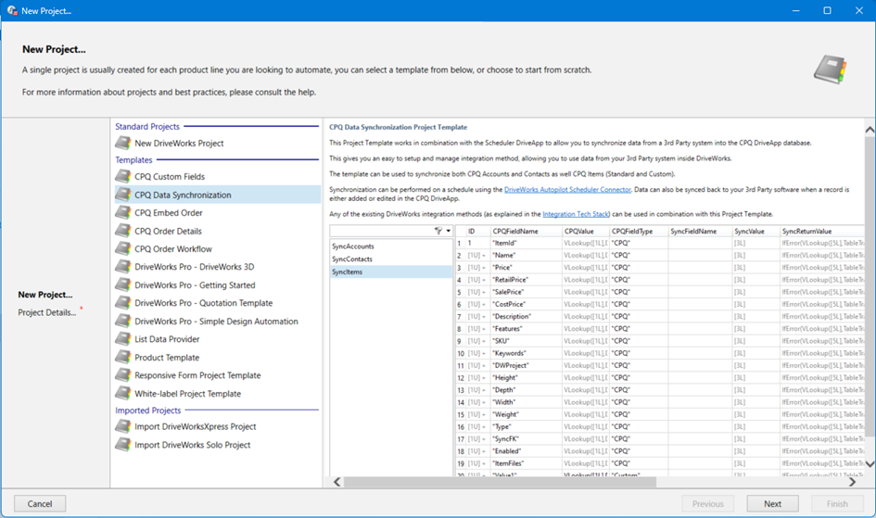Click the Finish button
The width and height of the screenshot is (876, 518).
click(x=837, y=503)
